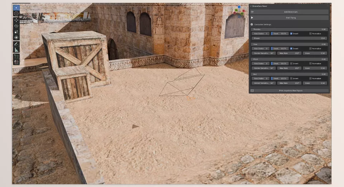The image size is (344, 187).
Task: Select the Annotate pencil tool
Action: pyautogui.click(x=16, y=44)
